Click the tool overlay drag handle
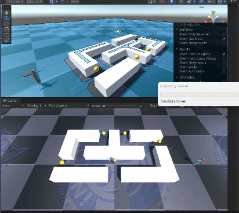This screenshot has width=239, height=213. pyautogui.click(x=6, y=8)
